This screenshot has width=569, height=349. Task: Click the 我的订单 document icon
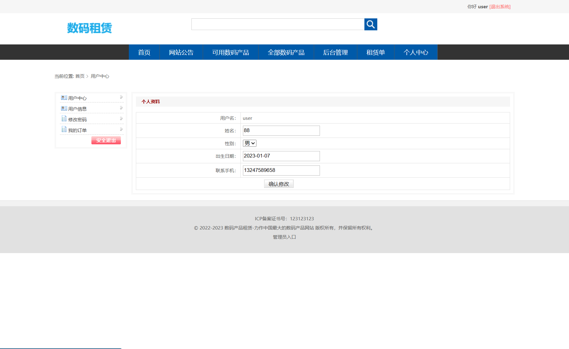click(64, 129)
